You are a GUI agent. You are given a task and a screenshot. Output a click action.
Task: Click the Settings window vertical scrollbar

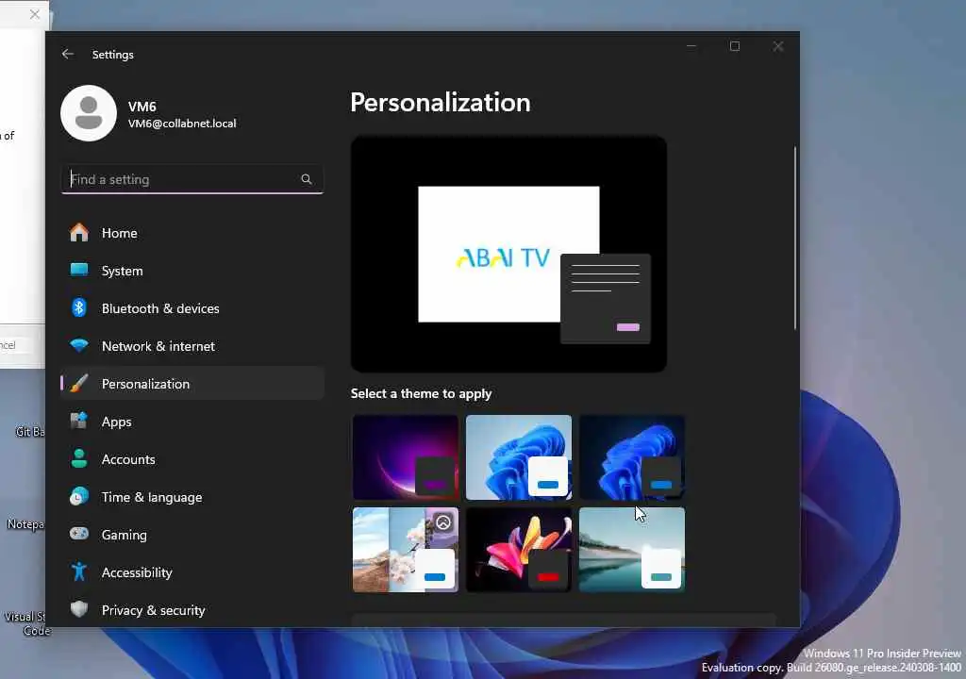(794, 238)
